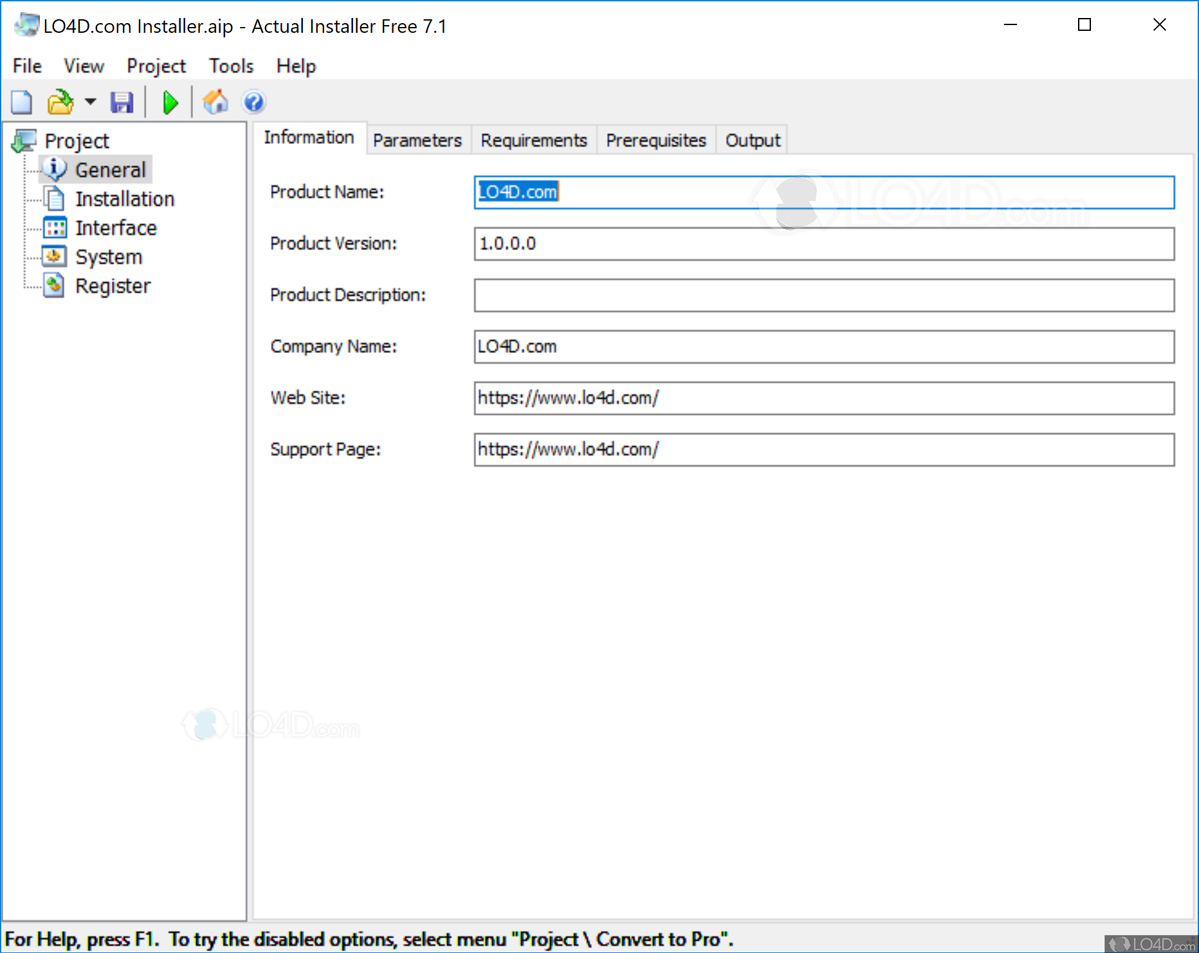This screenshot has width=1199, height=953.
Task: Click the home page toolbar icon
Action: coord(215,102)
